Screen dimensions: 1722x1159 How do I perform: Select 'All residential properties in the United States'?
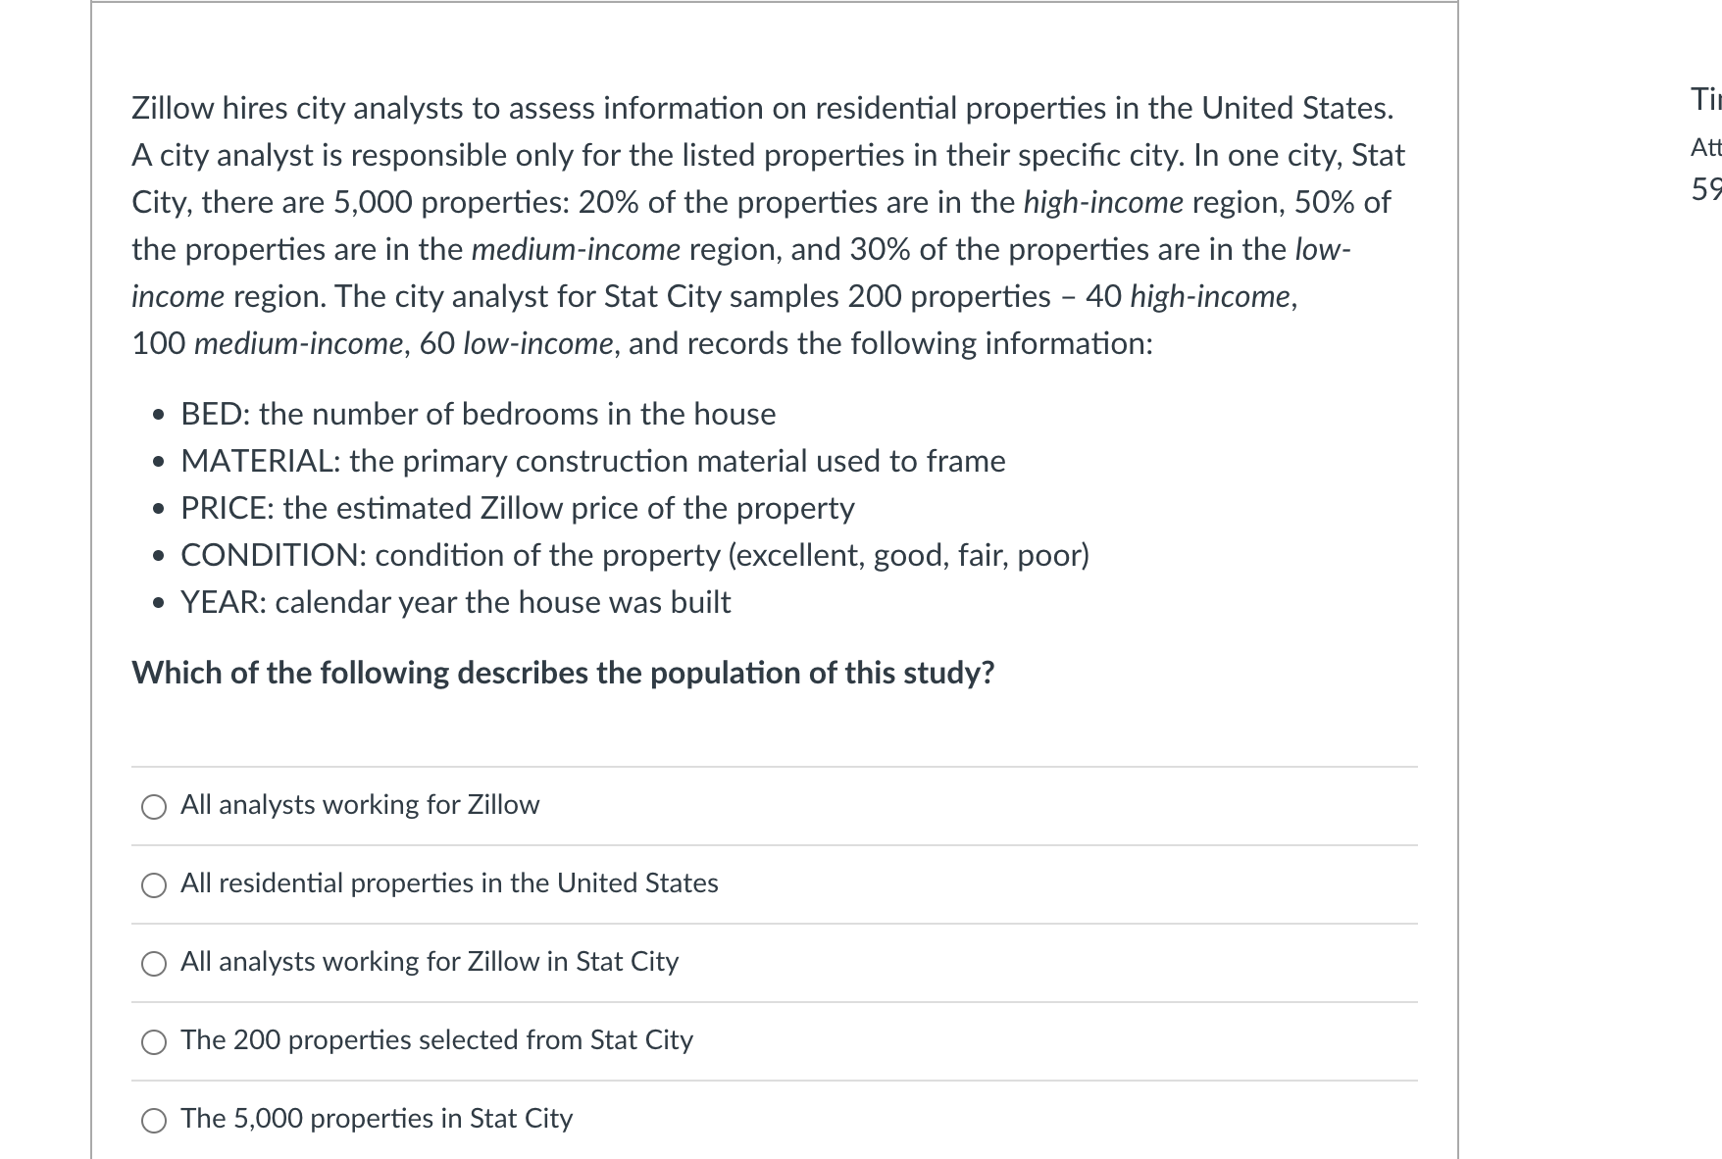(x=448, y=882)
